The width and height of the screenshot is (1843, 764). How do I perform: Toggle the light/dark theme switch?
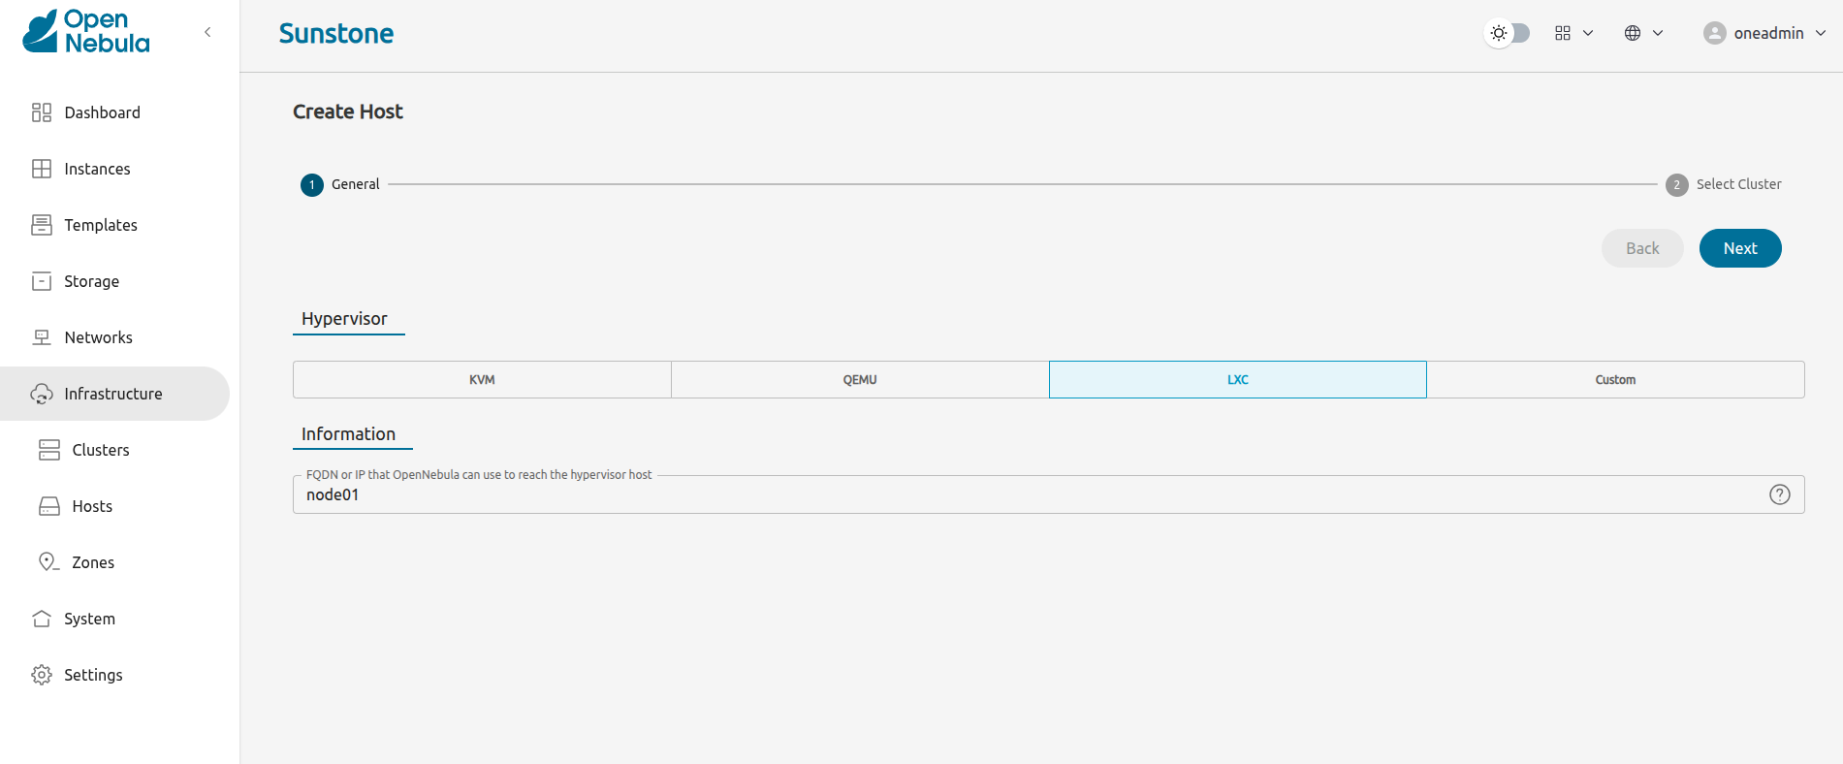[x=1508, y=33]
